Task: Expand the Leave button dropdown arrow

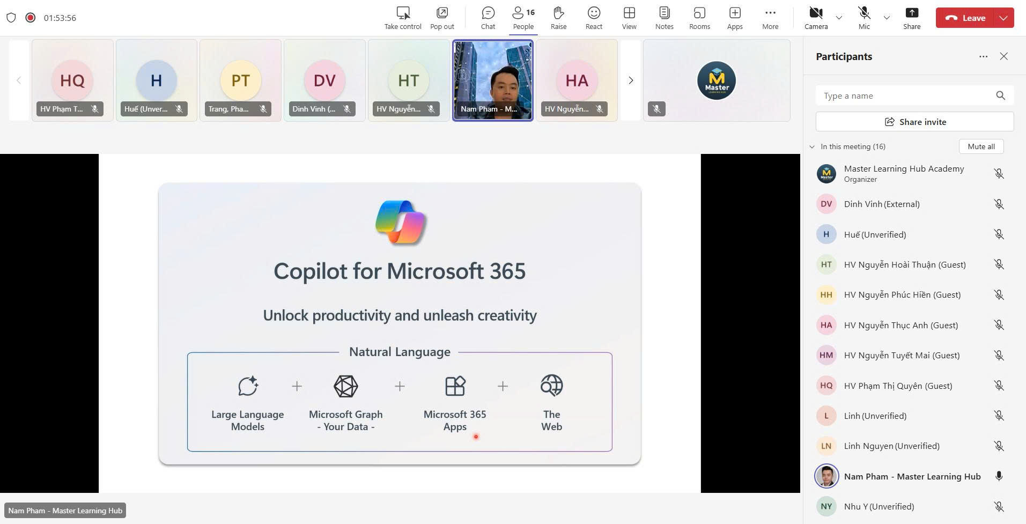Action: click(x=1003, y=18)
